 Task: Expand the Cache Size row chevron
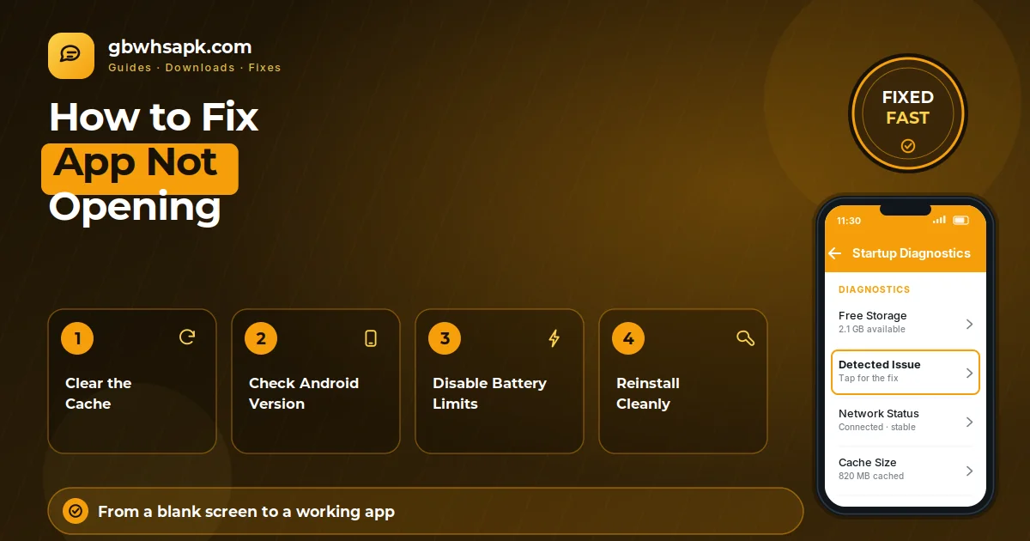coord(969,471)
